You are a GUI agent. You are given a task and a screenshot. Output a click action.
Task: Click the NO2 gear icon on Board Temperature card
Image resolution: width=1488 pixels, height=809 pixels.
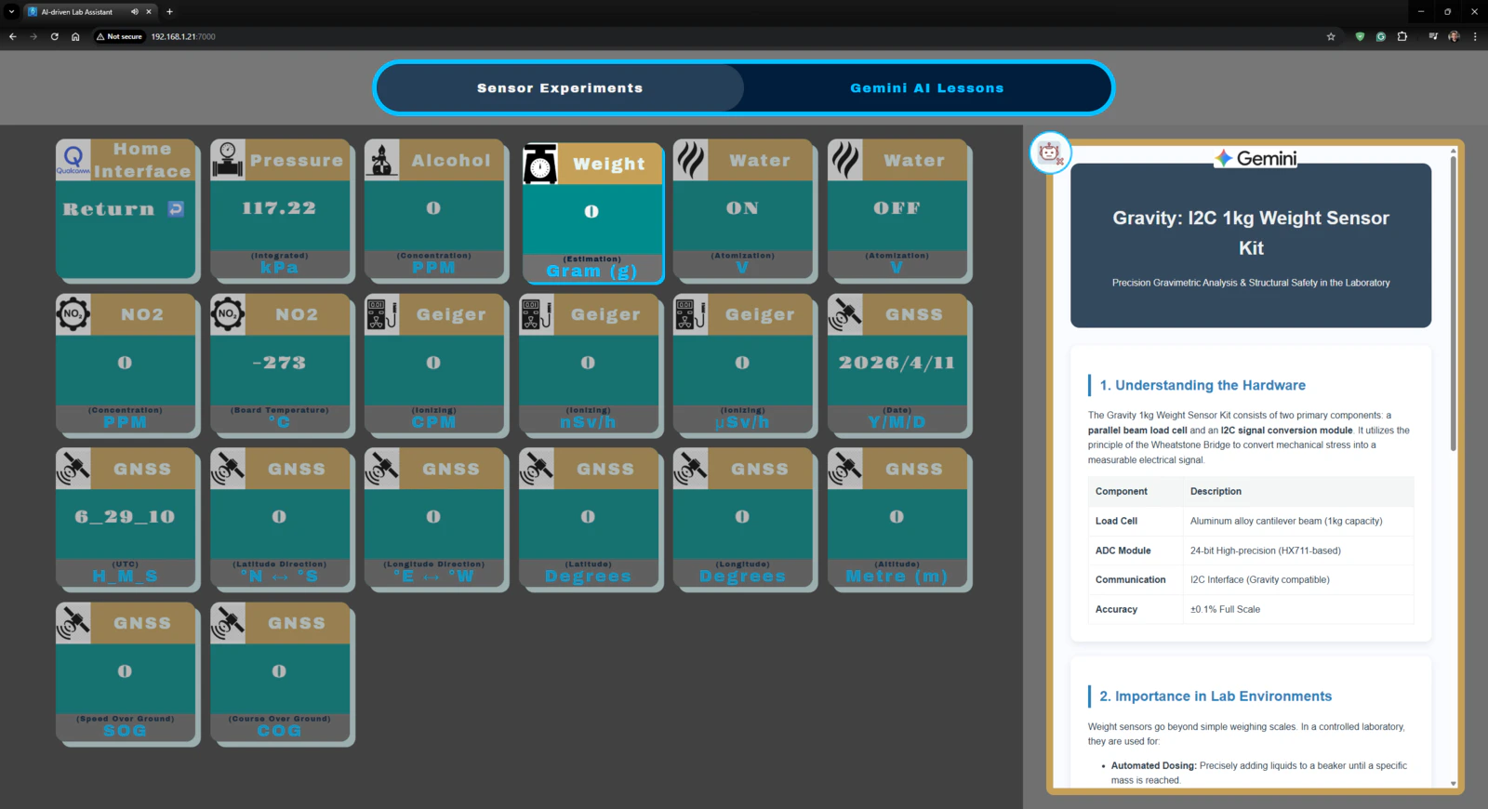[x=228, y=314]
